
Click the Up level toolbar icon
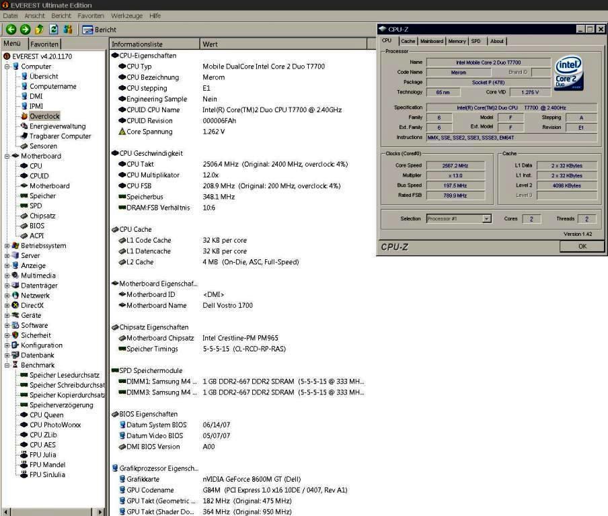pyautogui.click(x=39, y=30)
